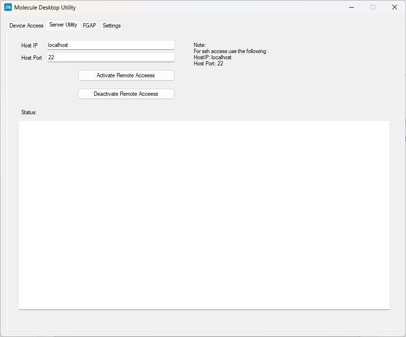Screen dimensions: 406x337
Task: Click the Deactivate Remote Access button
Action: point(126,93)
